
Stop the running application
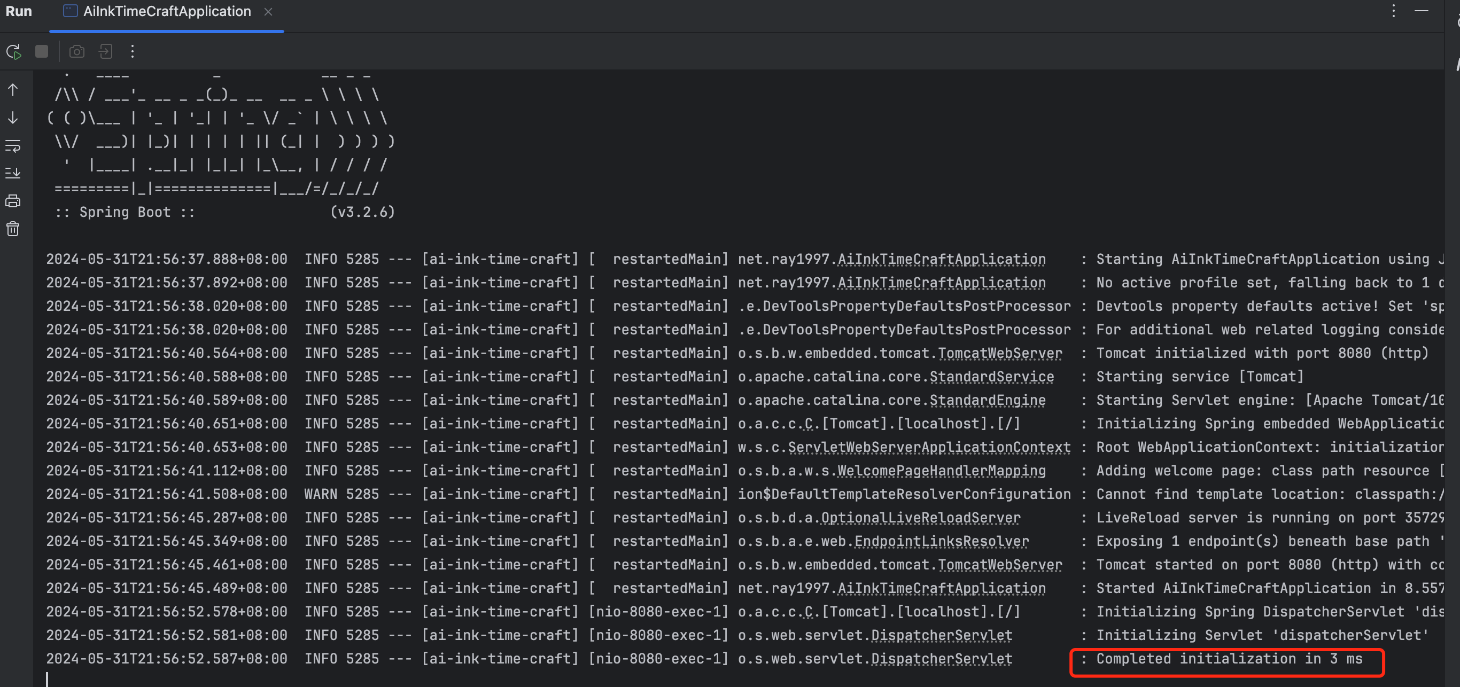(x=41, y=51)
